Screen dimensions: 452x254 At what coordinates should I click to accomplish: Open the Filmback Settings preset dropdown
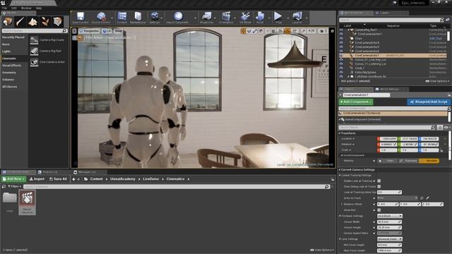click(389, 216)
